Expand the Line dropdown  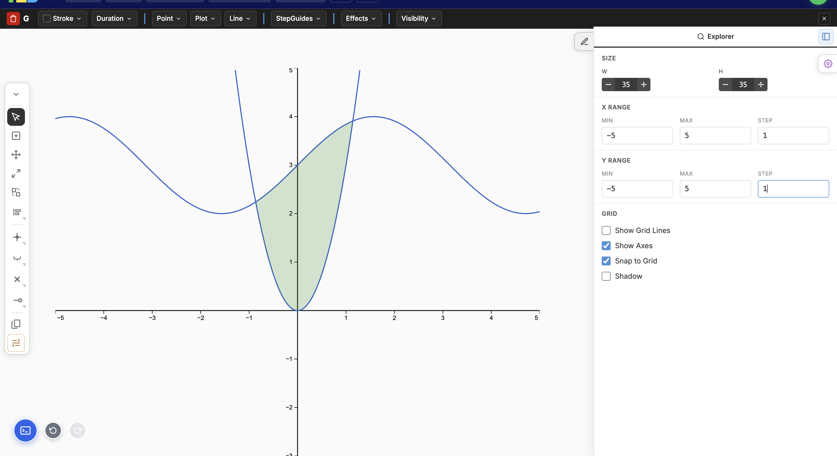pos(240,19)
